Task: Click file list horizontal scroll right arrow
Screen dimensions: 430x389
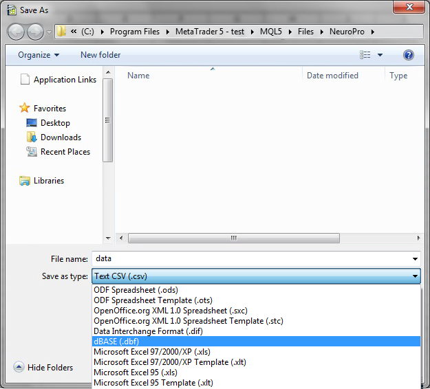Action: tap(418, 238)
